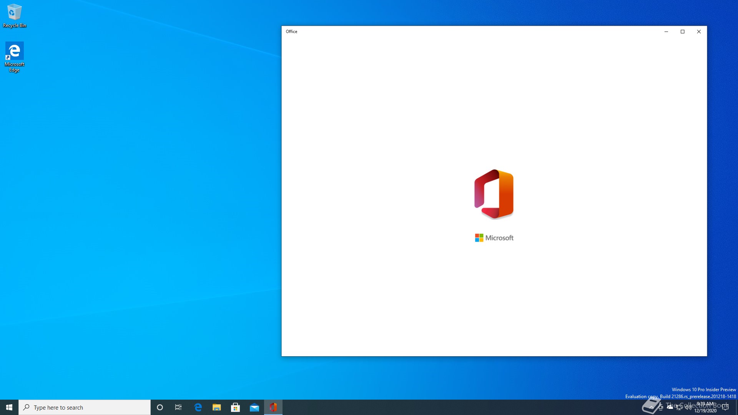This screenshot has height=415, width=738.
Task: Open the Mail app from taskbar
Action: (254, 407)
